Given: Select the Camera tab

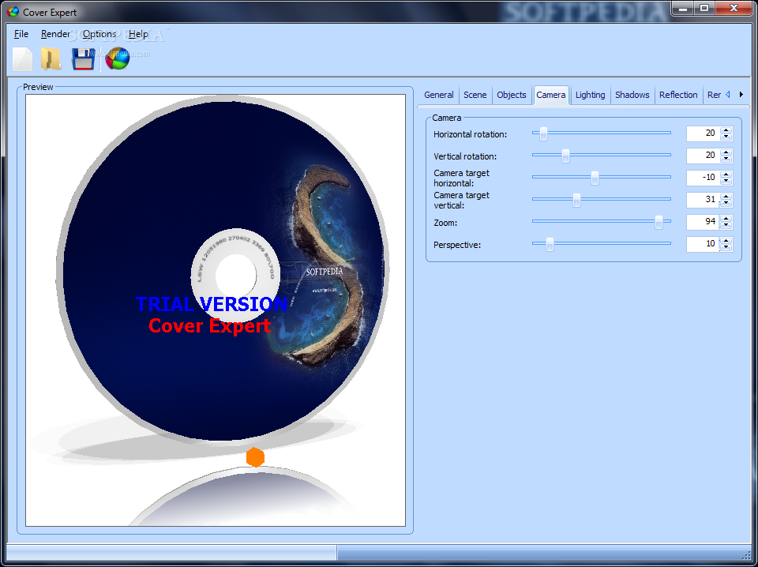Looking at the screenshot, I should click(x=550, y=95).
